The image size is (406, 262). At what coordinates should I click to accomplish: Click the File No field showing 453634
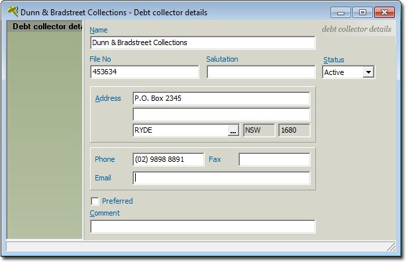(x=144, y=72)
